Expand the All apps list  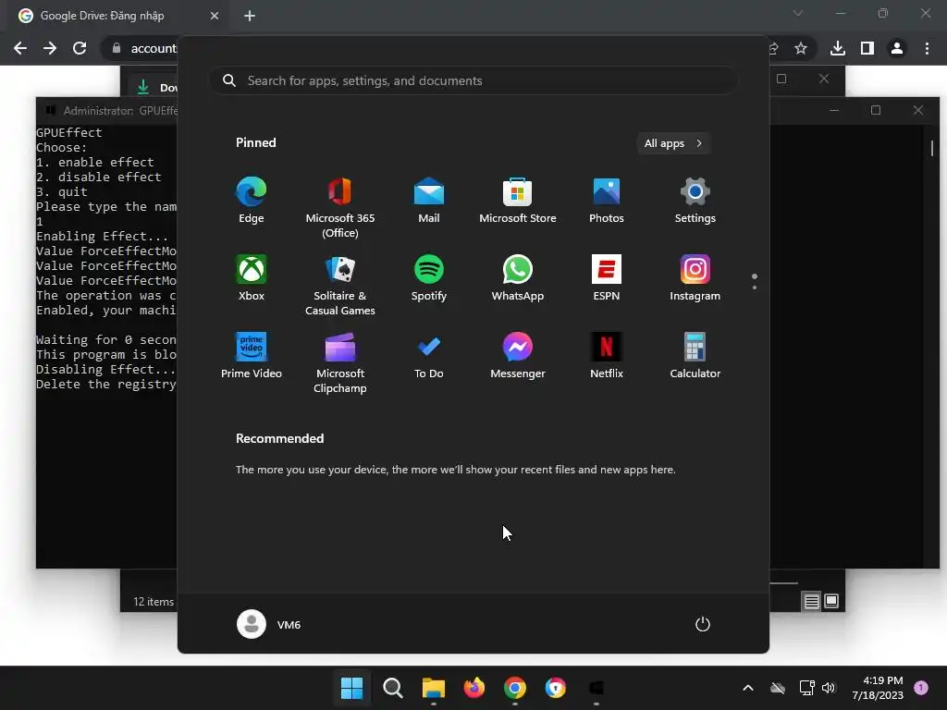(x=673, y=143)
